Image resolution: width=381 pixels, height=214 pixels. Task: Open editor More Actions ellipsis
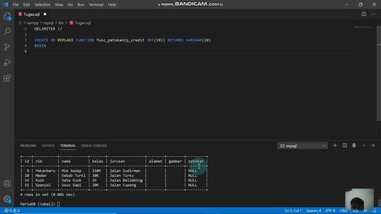tap(373, 14)
